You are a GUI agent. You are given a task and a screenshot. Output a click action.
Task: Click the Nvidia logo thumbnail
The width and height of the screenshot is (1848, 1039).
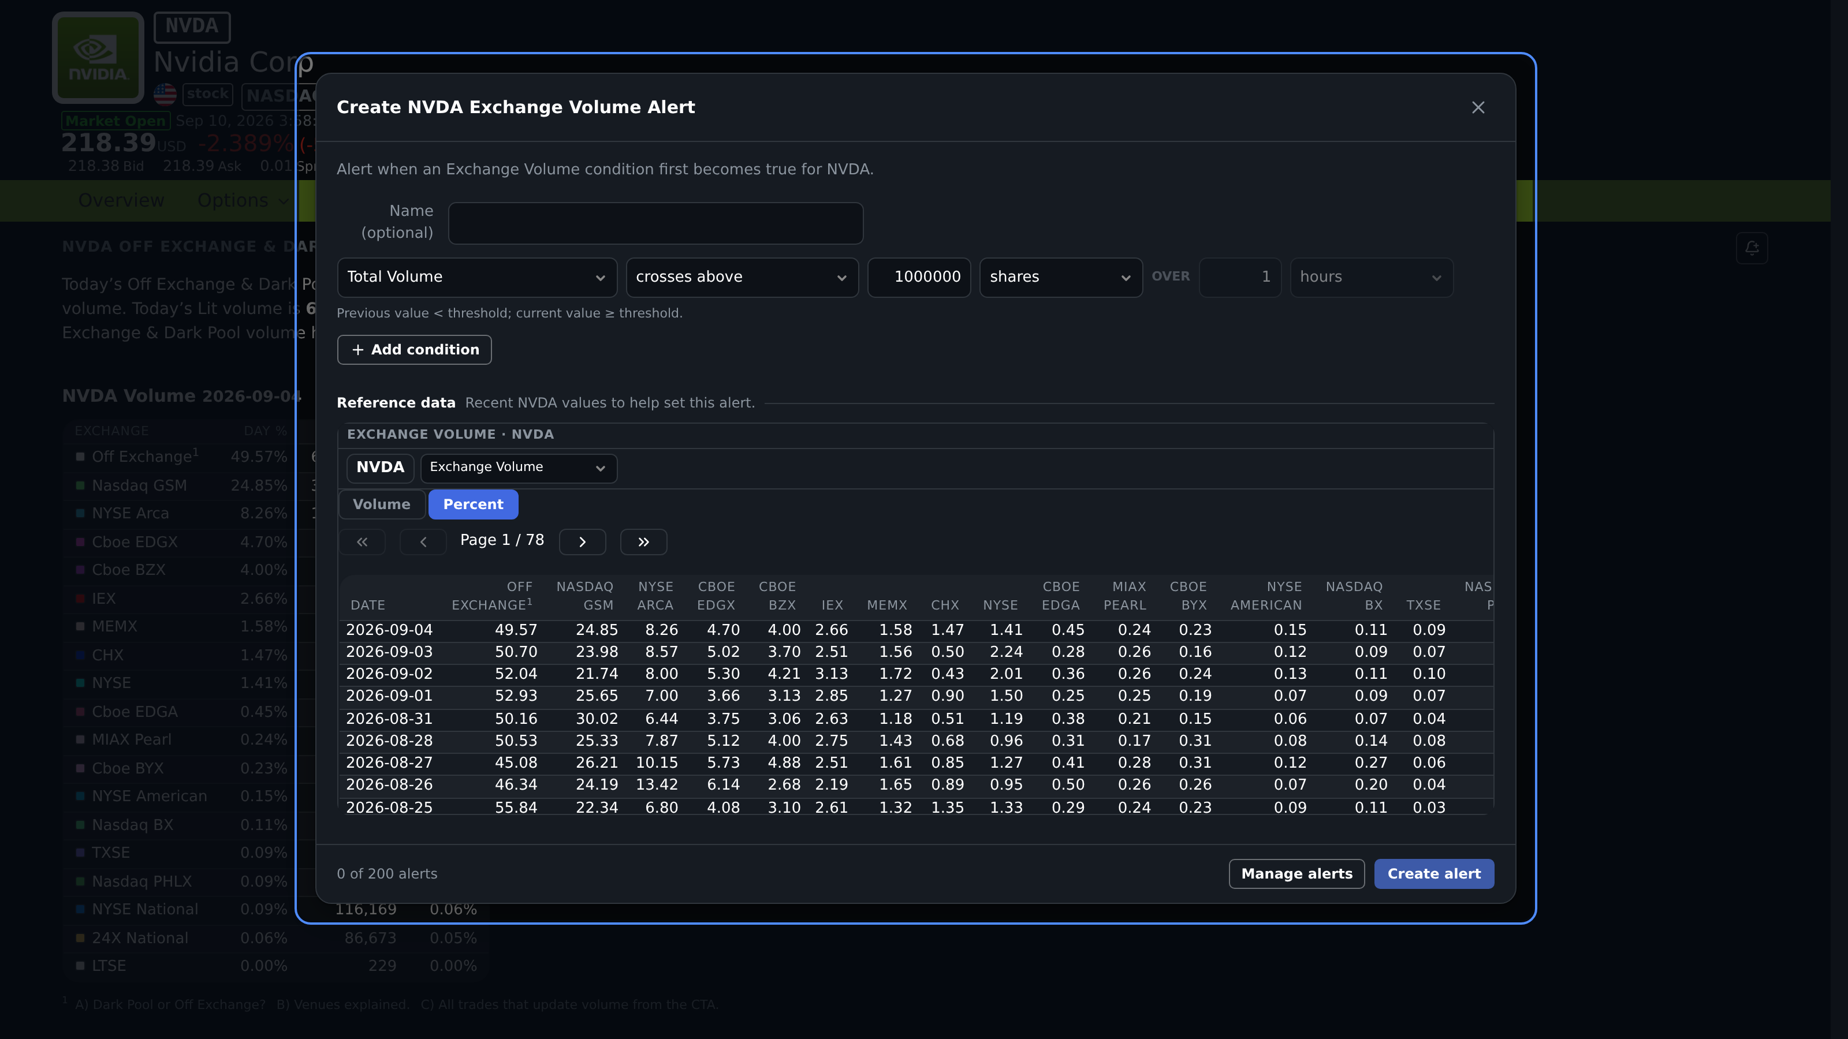(x=98, y=57)
